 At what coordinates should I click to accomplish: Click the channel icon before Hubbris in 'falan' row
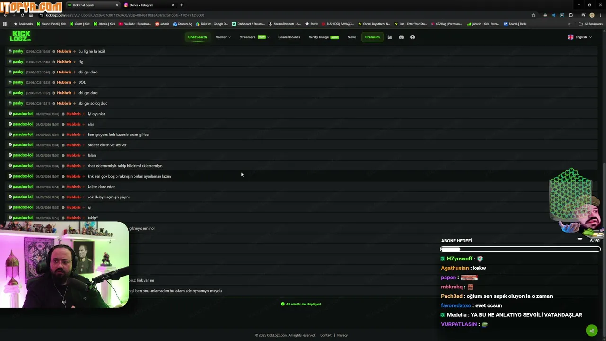point(63,155)
